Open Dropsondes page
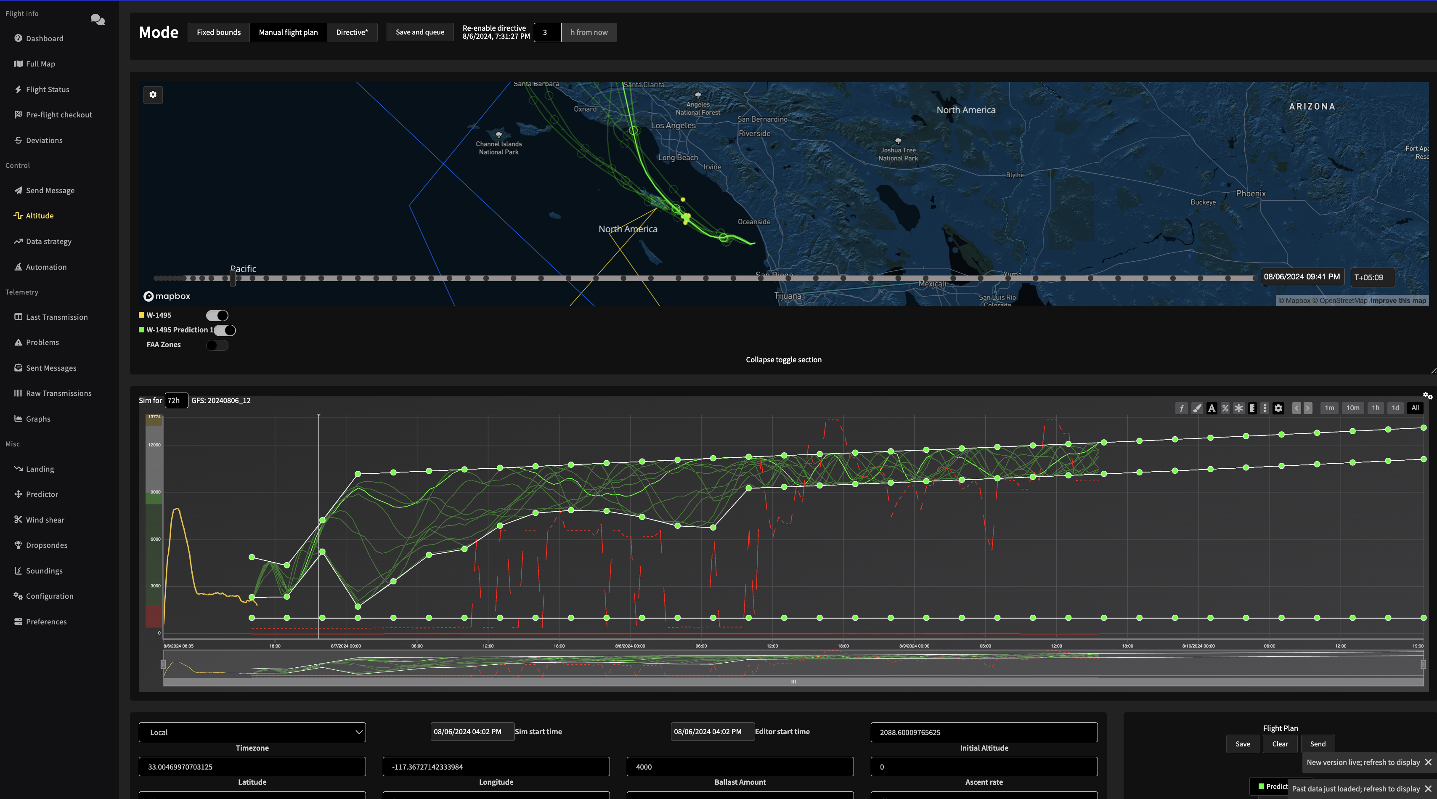 tap(47, 545)
